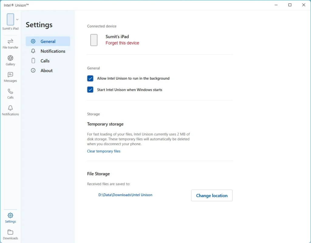Open Calls in the left sidebar
311x243 pixels.
click(10, 94)
